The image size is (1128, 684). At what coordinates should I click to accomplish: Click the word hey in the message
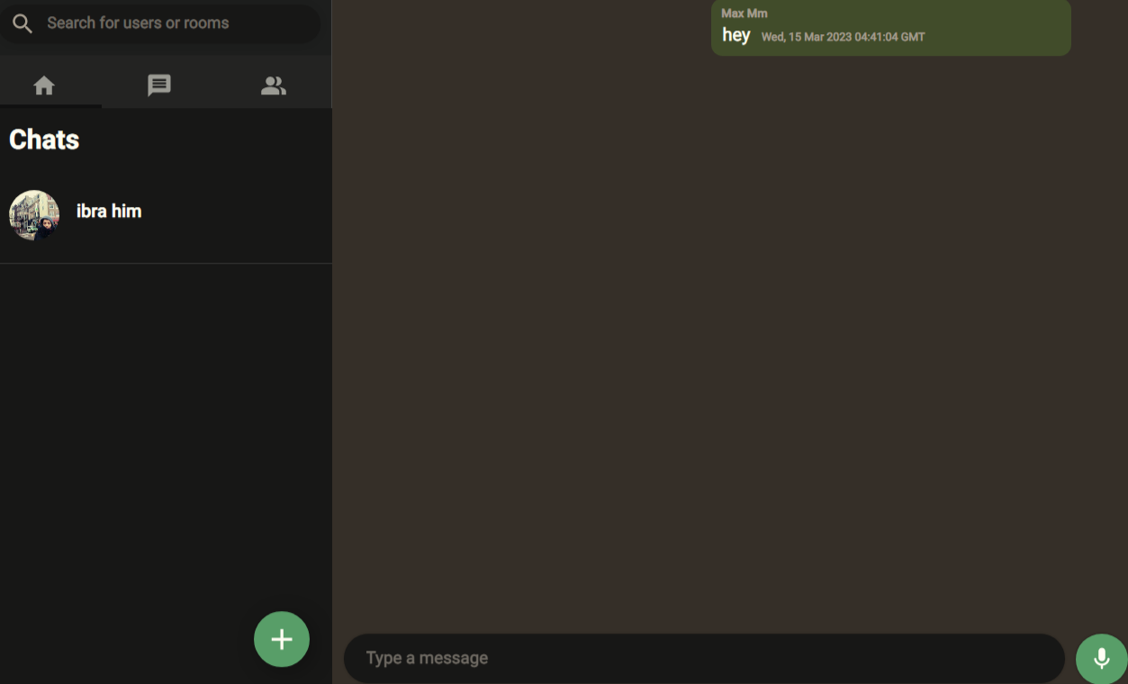(x=735, y=35)
